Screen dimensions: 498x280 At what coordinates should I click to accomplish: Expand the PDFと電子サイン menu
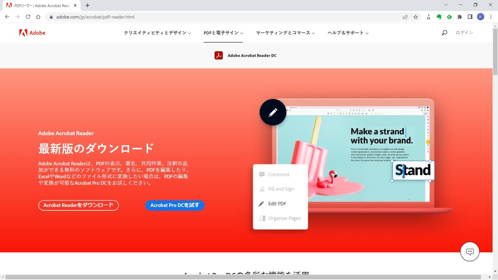point(223,33)
